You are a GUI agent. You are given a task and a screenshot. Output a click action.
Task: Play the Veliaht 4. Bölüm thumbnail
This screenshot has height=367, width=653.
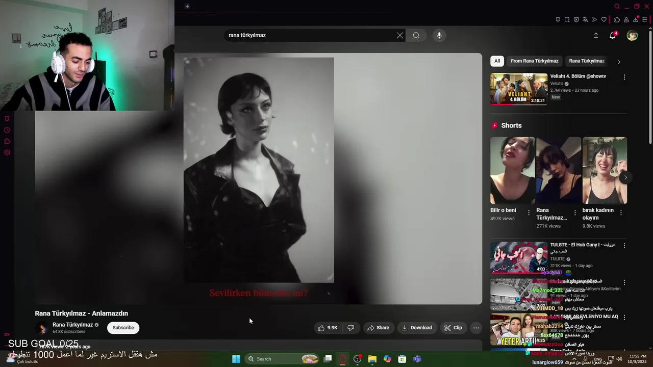point(519,89)
